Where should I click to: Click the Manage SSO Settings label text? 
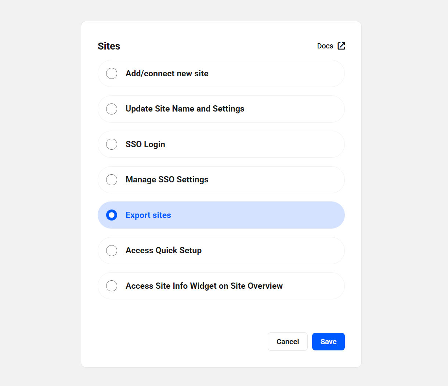click(x=167, y=180)
